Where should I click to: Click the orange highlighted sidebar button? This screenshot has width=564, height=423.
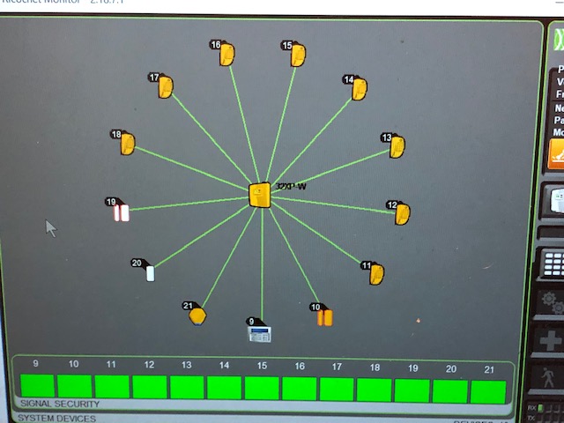[556, 154]
